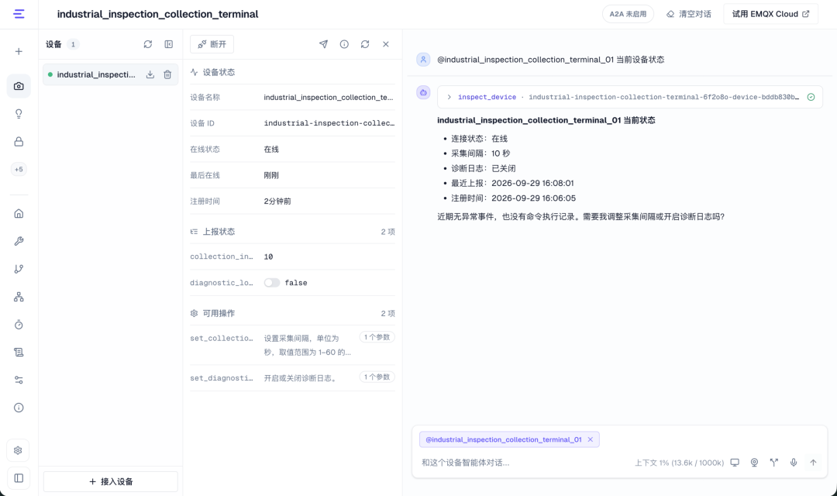Click the green check status icon

811,97
